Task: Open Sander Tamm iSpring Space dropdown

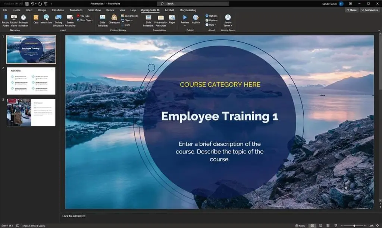Action: coord(228,20)
